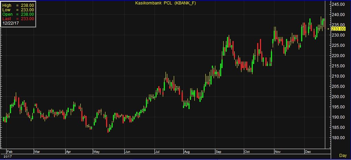The height and width of the screenshot is (160, 351).
Task: Click the 195.00 price axis label
Action: coord(338,107)
